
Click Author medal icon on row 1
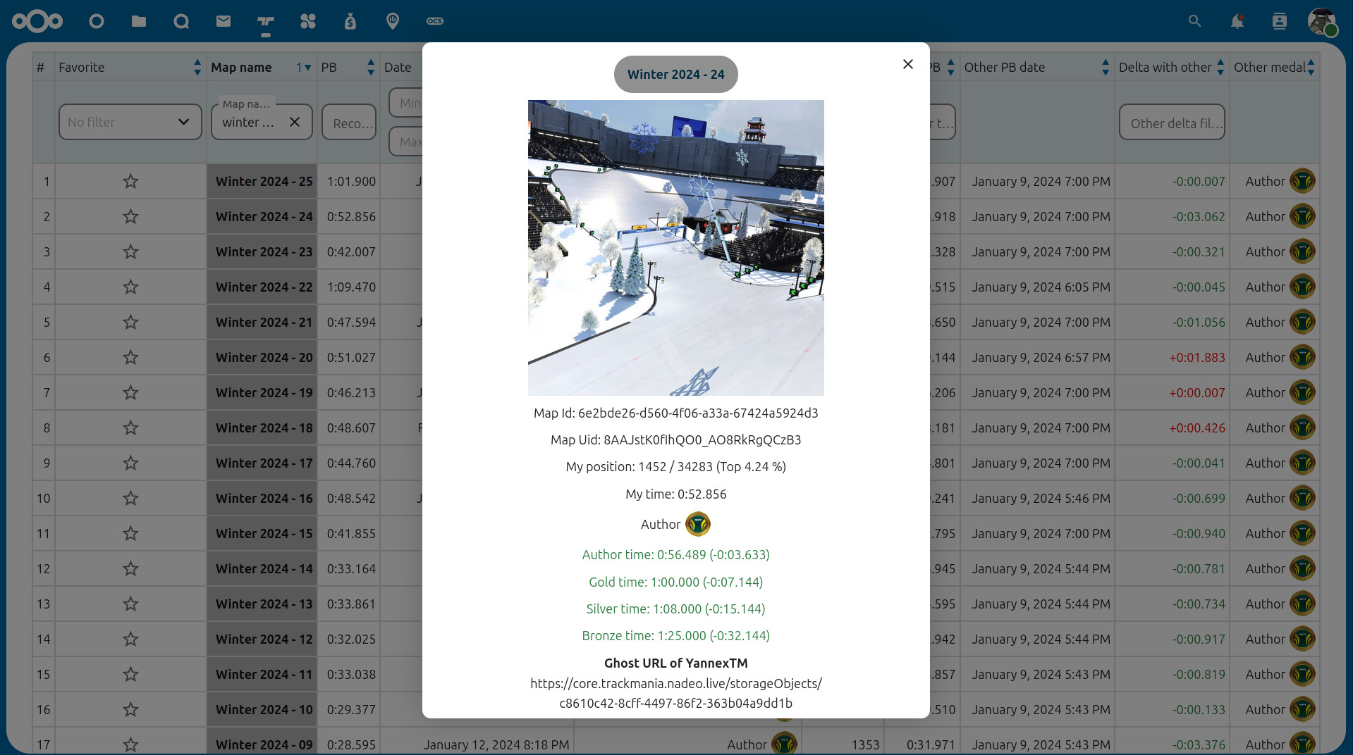(1303, 182)
